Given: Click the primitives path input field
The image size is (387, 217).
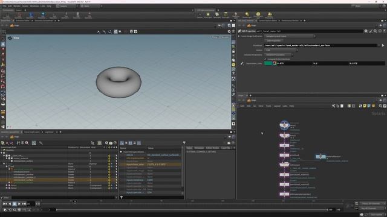Looking at the screenshot, I should (320, 46).
